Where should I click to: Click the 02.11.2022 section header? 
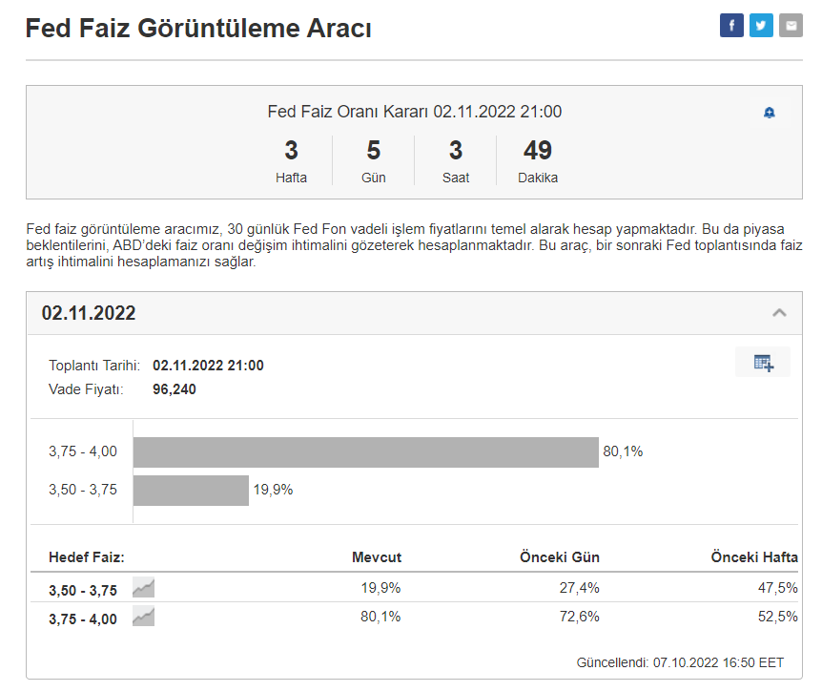[x=89, y=313]
